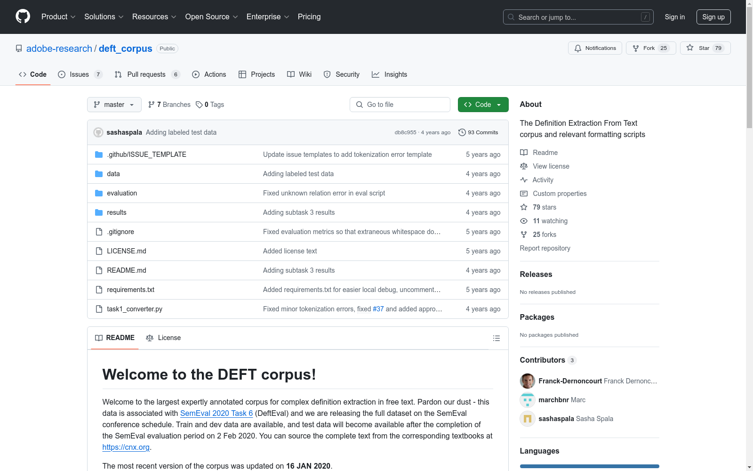Screen dimensions: 753x471
Task: Open issue #37 link in commit message
Action: (x=378, y=309)
